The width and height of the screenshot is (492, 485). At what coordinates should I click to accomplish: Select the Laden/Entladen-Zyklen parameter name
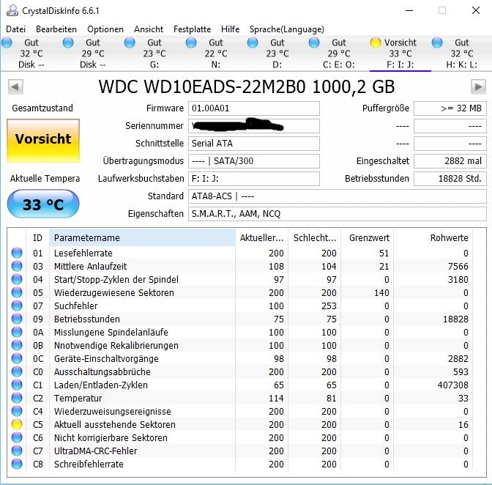click(101, 385)
